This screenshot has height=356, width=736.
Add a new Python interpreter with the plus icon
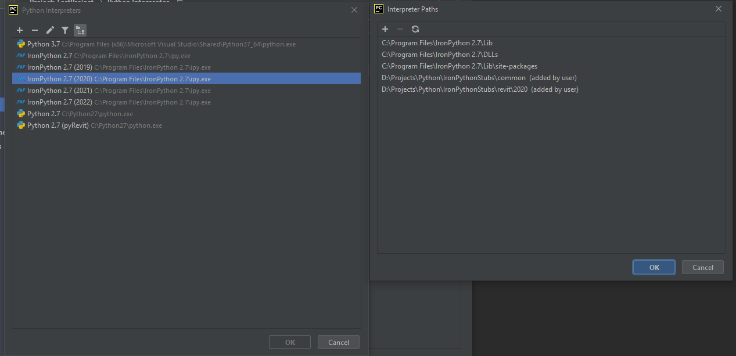coord(19,30)
